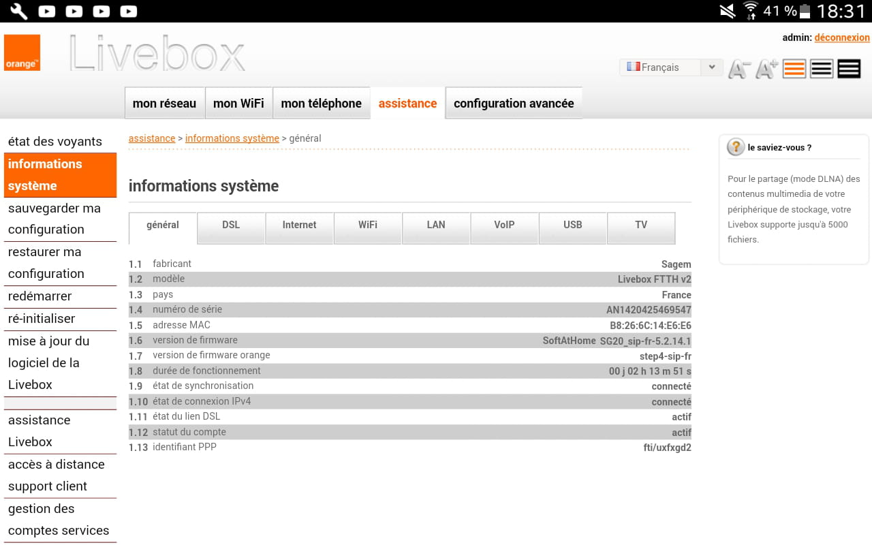
Task: Click the 'déconnexion' link
Action: (842, 37)
